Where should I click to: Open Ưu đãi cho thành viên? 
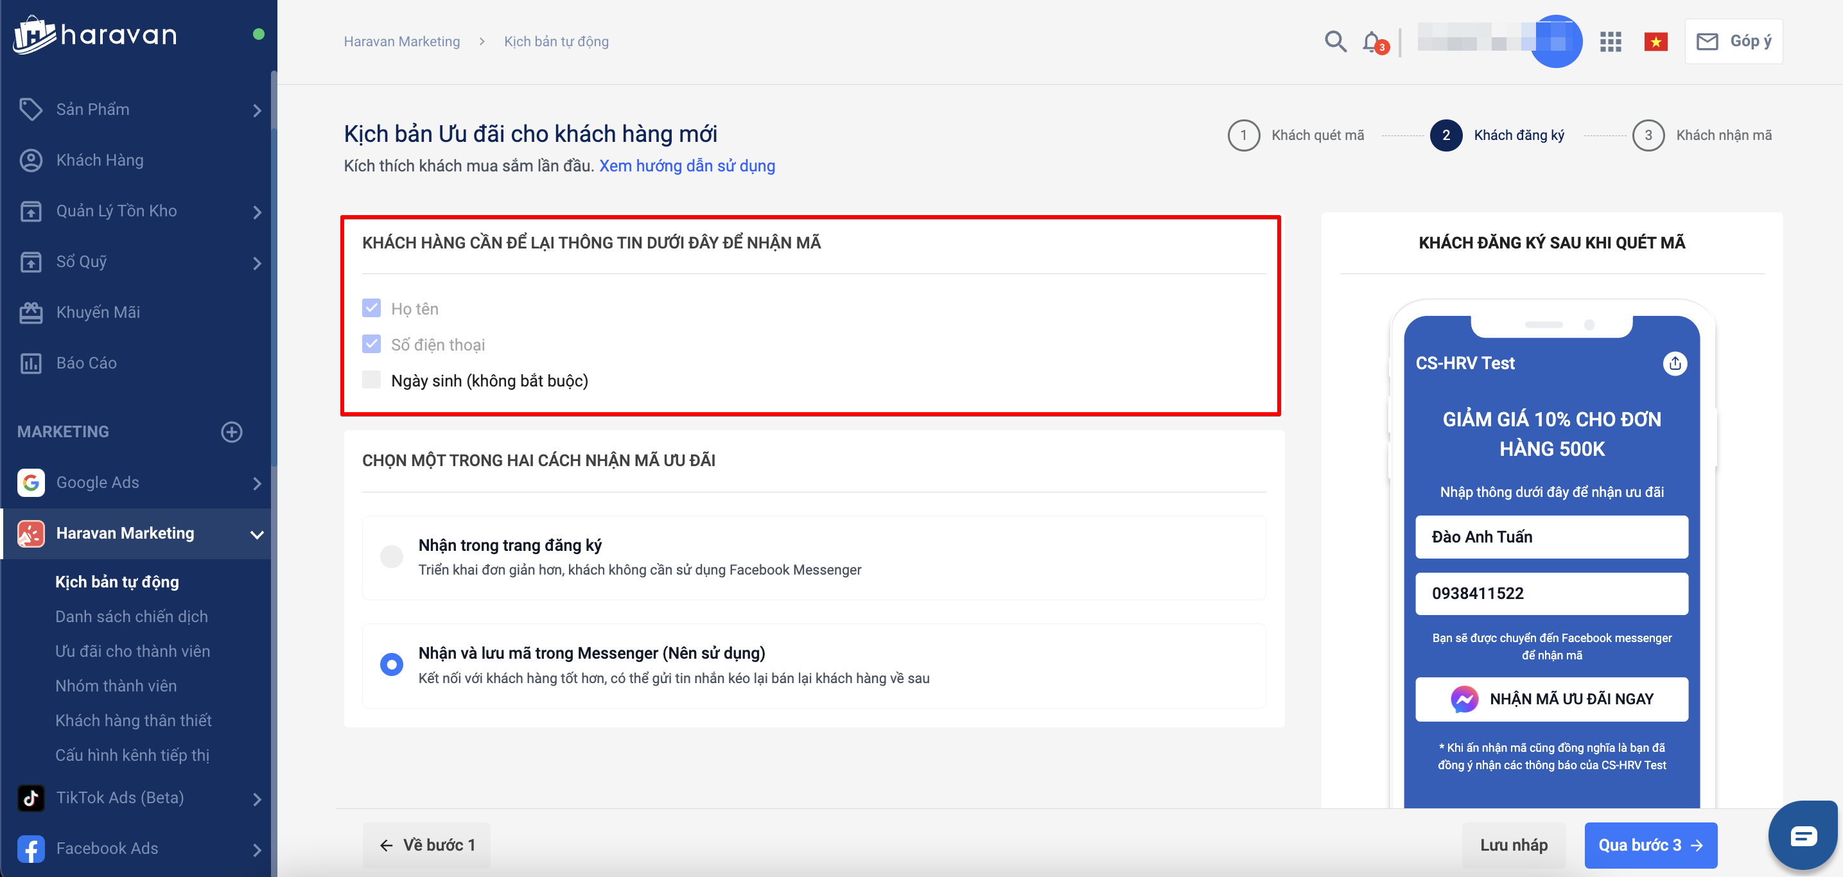click(133, 652)
